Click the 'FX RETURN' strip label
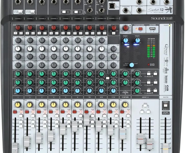Image resolution: width=185 pixels, height=153 pixels. [x=125, y=97]
